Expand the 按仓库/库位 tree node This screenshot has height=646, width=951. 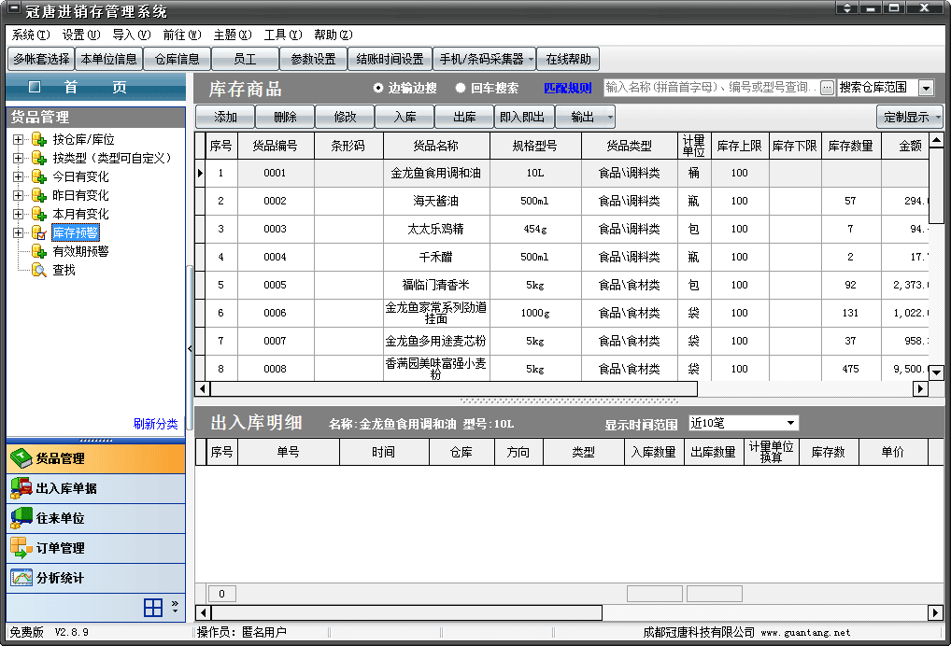coord(18,139)
